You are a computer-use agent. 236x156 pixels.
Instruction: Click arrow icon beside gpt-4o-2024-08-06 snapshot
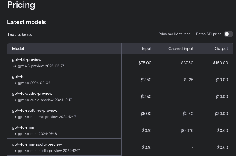(x=14, y=83)
